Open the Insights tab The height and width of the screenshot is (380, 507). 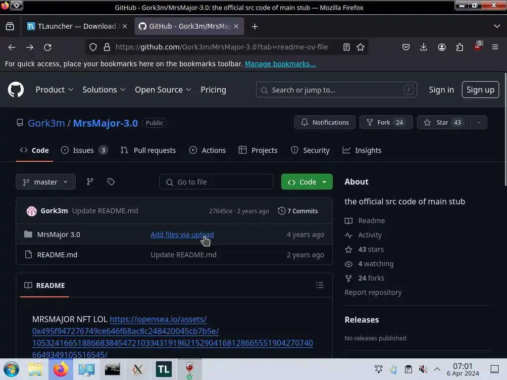[x=362, y=150]
